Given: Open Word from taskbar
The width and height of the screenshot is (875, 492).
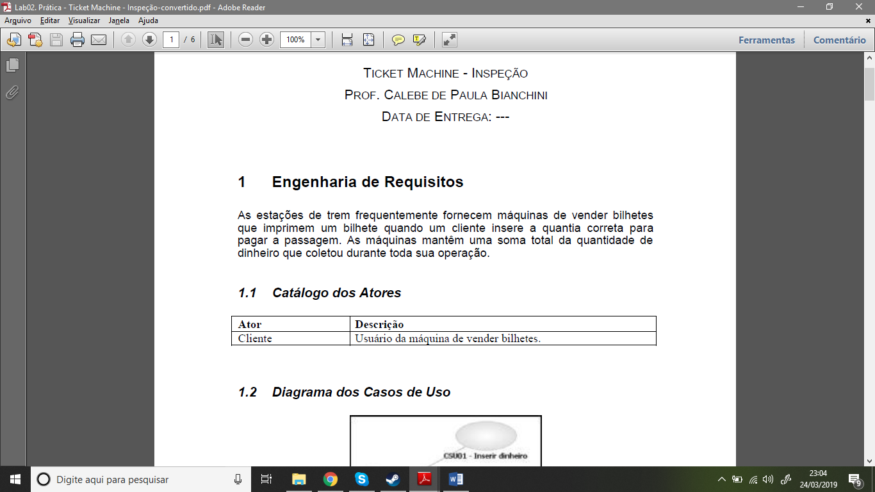Looking at the screenshot, I should click(x=455, y=479).
